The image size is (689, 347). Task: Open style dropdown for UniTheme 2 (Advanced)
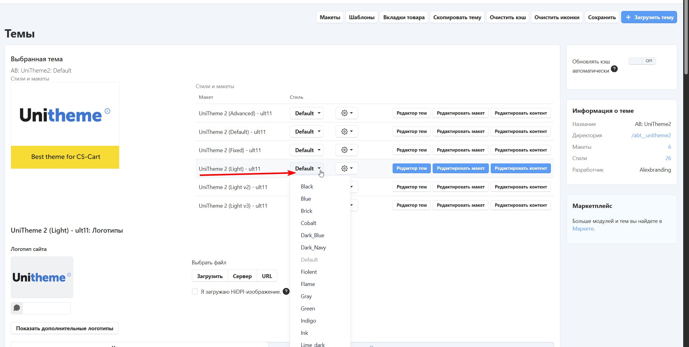click(x=306, y=113)
